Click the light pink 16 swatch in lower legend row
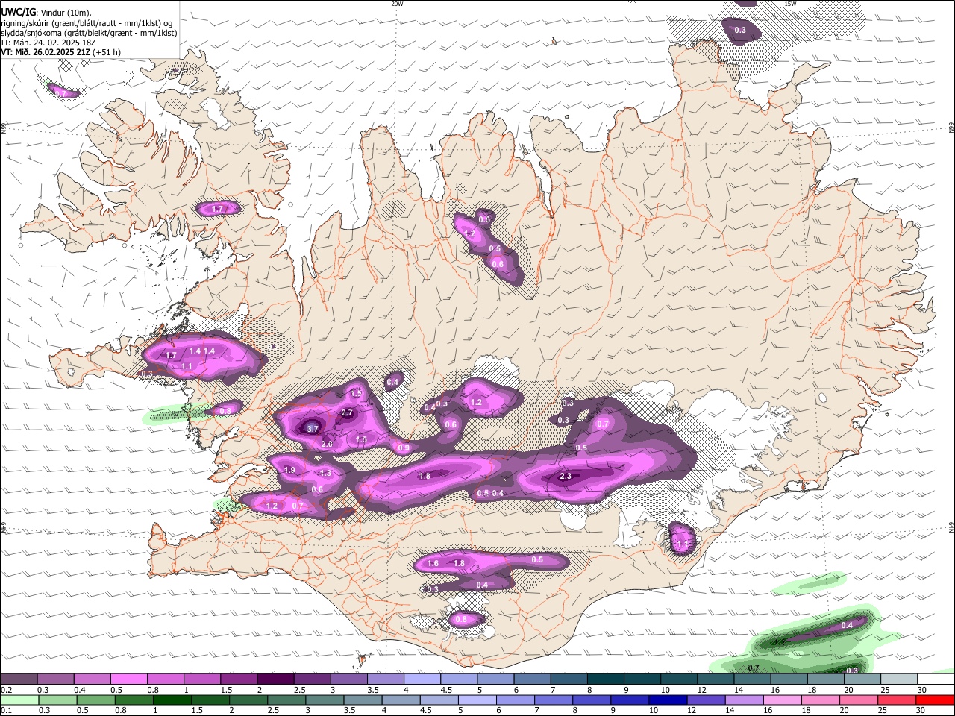 783,700
